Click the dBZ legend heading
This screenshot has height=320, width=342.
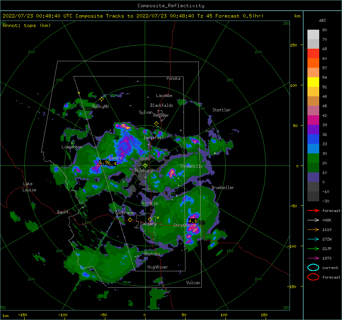(322, 20)
